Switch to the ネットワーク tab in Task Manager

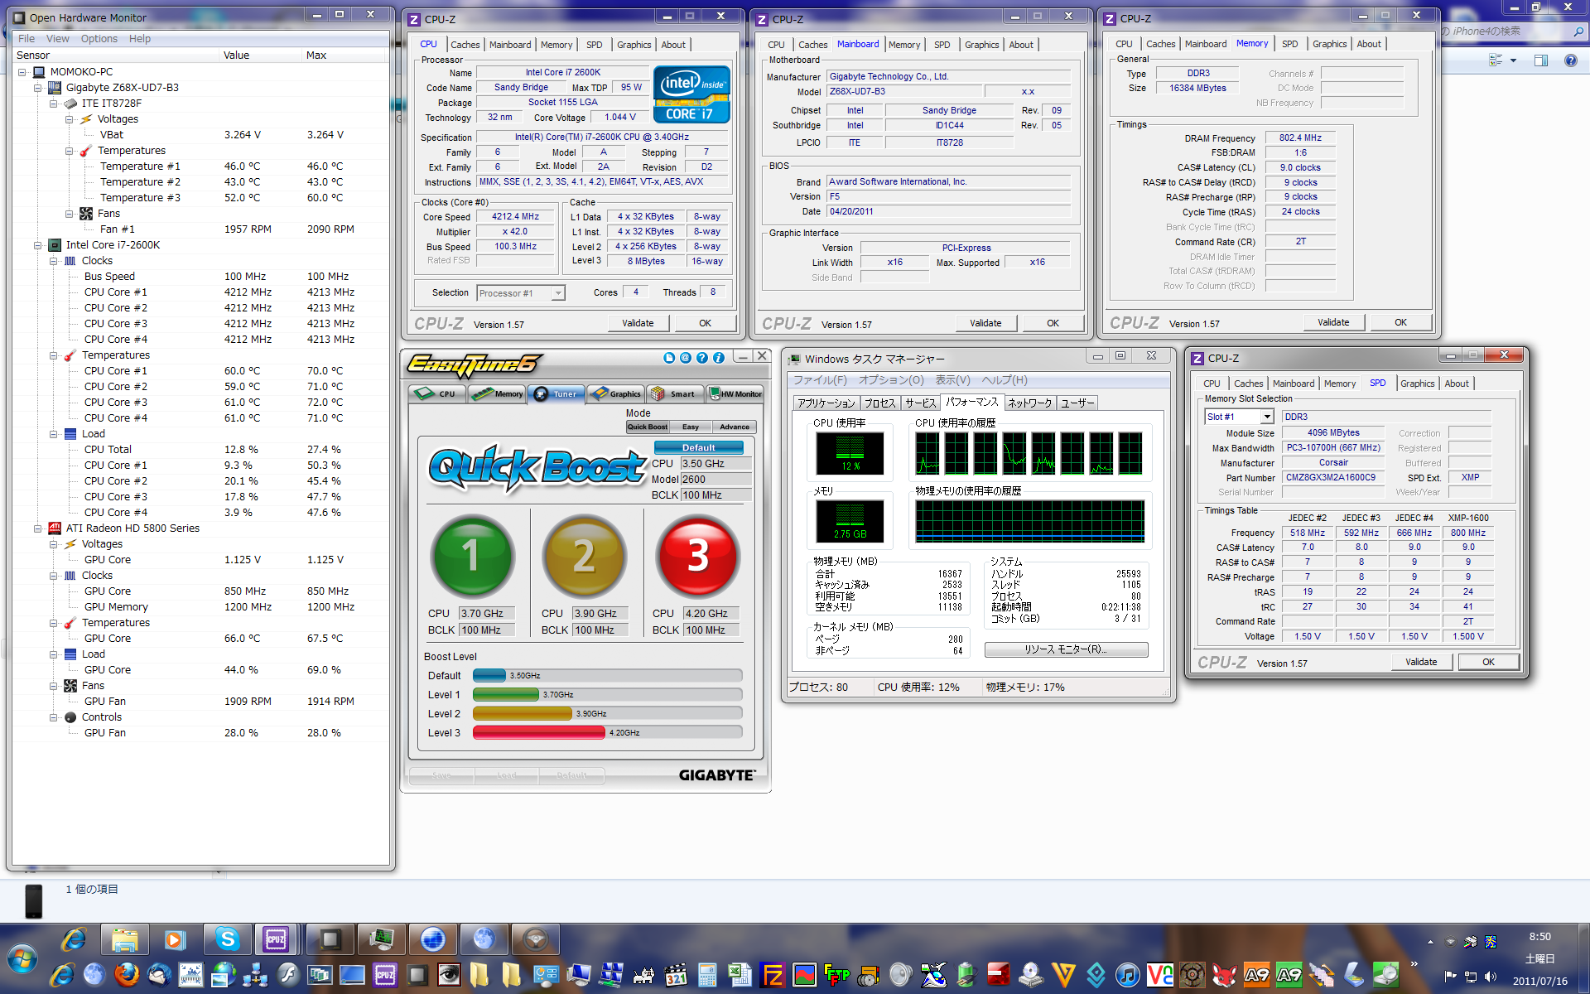click(1029, 403)
